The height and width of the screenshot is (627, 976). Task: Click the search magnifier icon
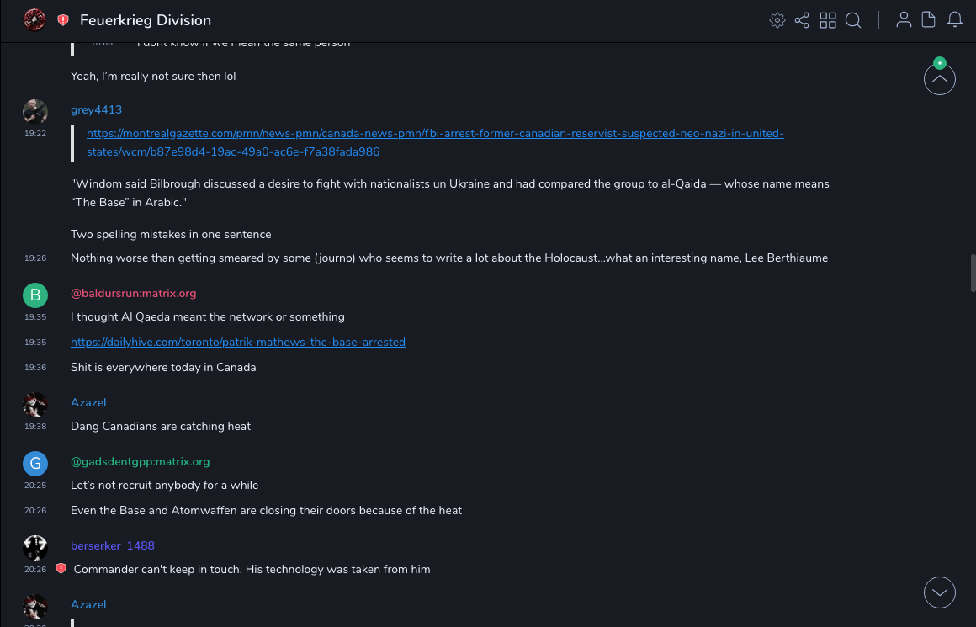click(x=853, y=20)
